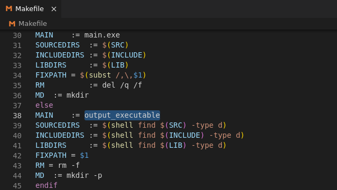Click 'rm -f' on line 43
Screen dimensions: 337x190
tap(69, 165)
